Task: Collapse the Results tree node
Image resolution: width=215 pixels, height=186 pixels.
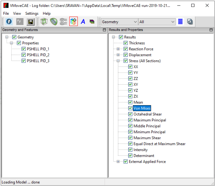Action: [114, 37]
